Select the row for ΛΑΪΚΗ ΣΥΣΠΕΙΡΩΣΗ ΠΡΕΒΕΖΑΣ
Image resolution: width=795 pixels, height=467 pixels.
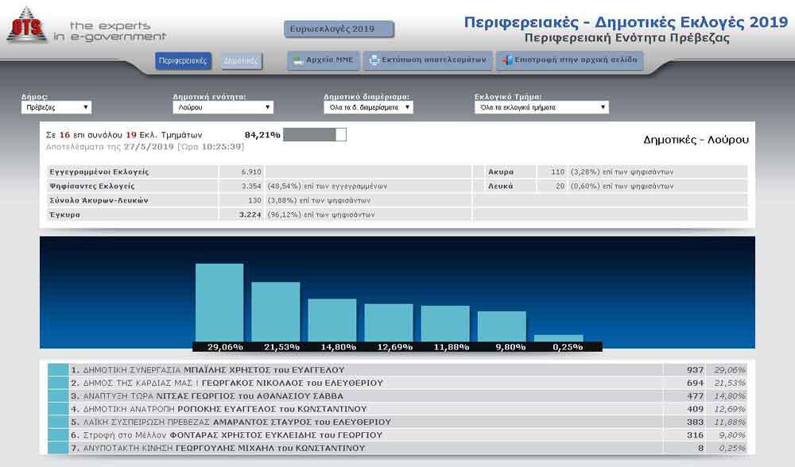[x=397, y=422]
